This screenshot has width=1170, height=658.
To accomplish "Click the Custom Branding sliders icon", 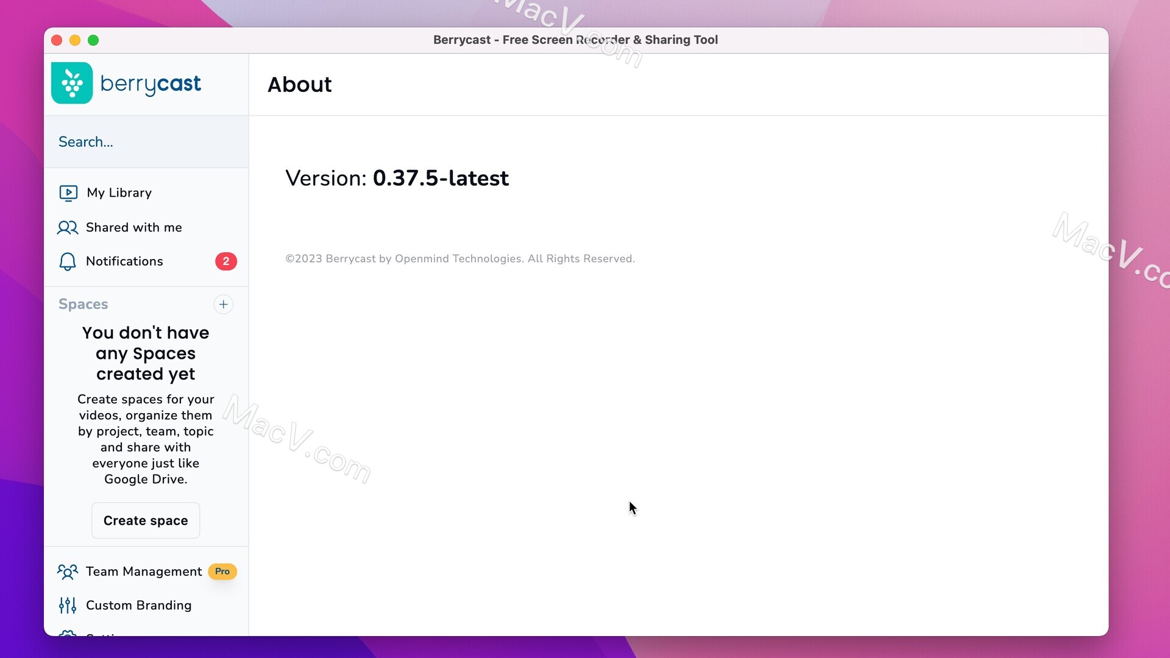I will pyautogui.click(x=68, y=606).
